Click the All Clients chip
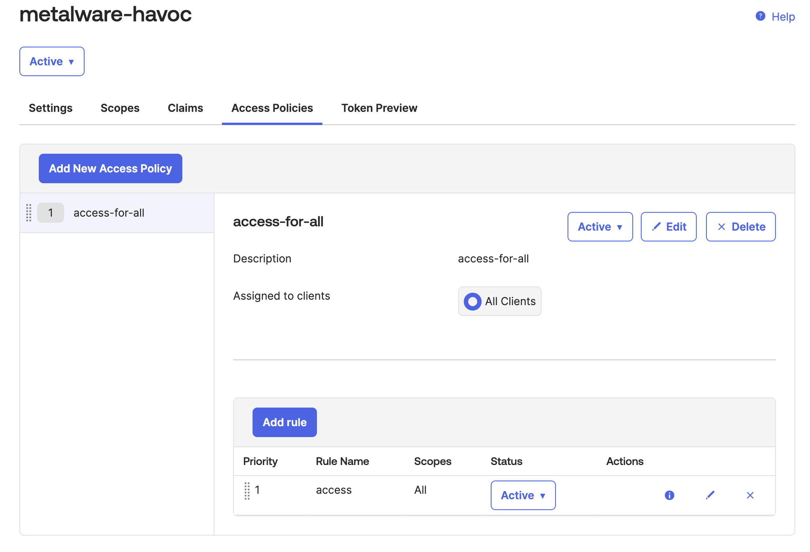 (500, 302)
